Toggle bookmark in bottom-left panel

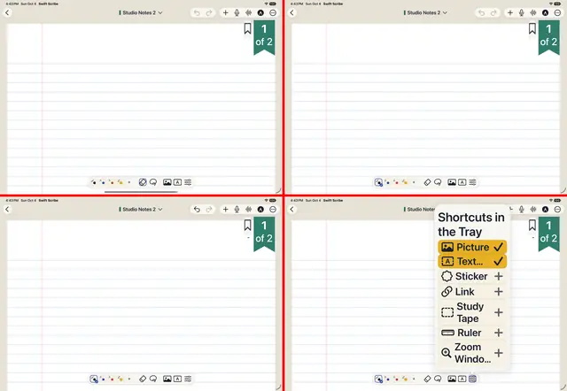pyautogui.click(x=248, y=226)
